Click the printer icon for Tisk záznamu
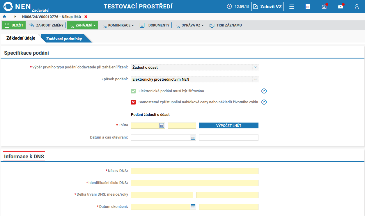This screenshot has height=216, width=365. [x=212, y=25]
